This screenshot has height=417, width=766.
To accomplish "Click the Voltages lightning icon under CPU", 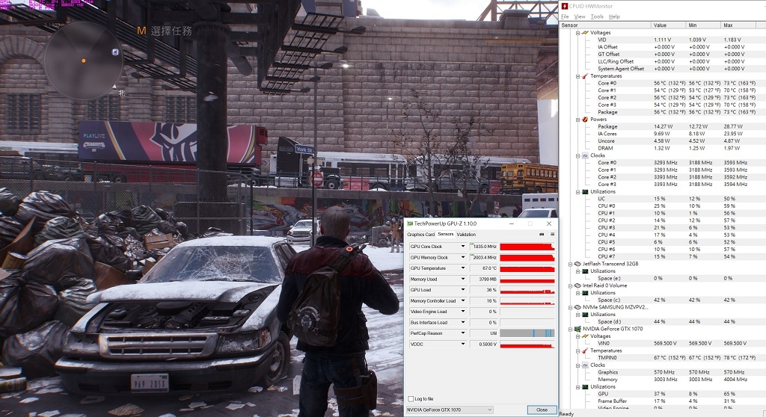I will tap(585, 33).
